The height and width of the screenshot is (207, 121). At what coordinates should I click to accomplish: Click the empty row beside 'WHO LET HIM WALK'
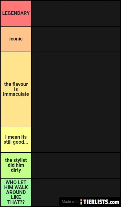[x=76, y=188]
